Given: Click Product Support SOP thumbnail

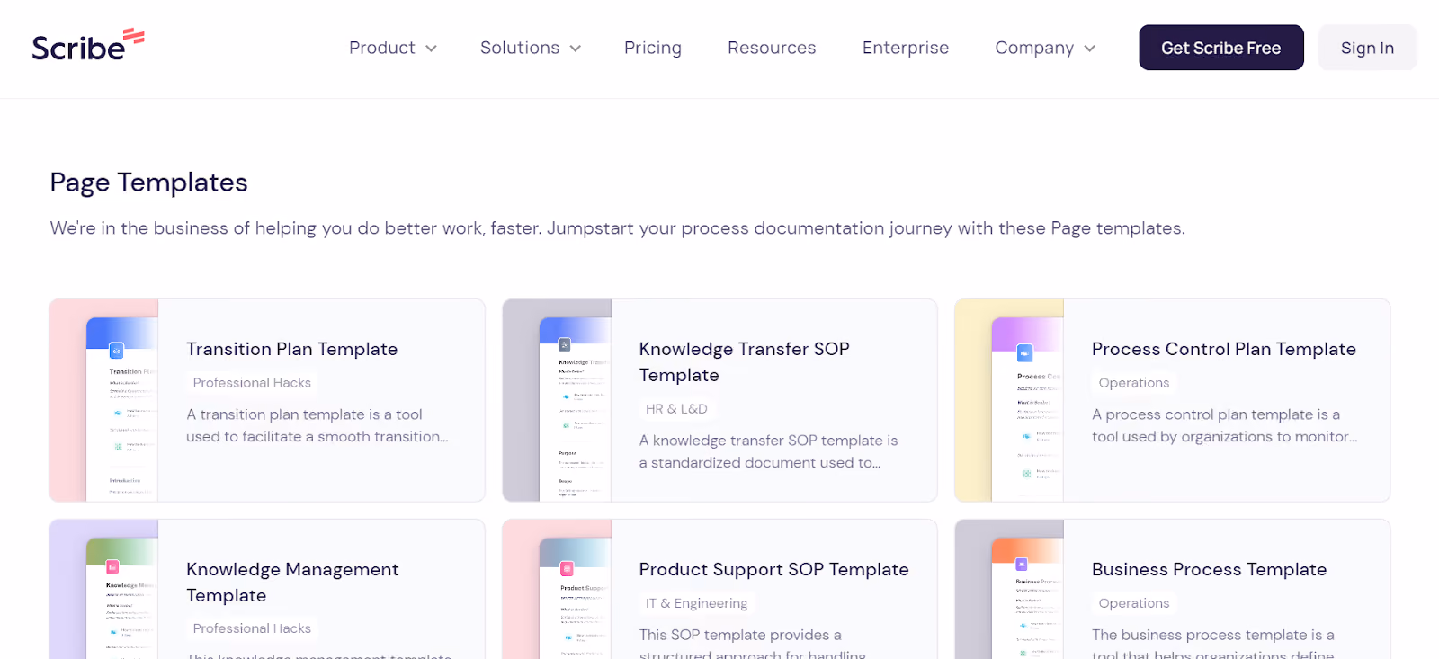Looking at the screenshot, I should pos(558,589).
